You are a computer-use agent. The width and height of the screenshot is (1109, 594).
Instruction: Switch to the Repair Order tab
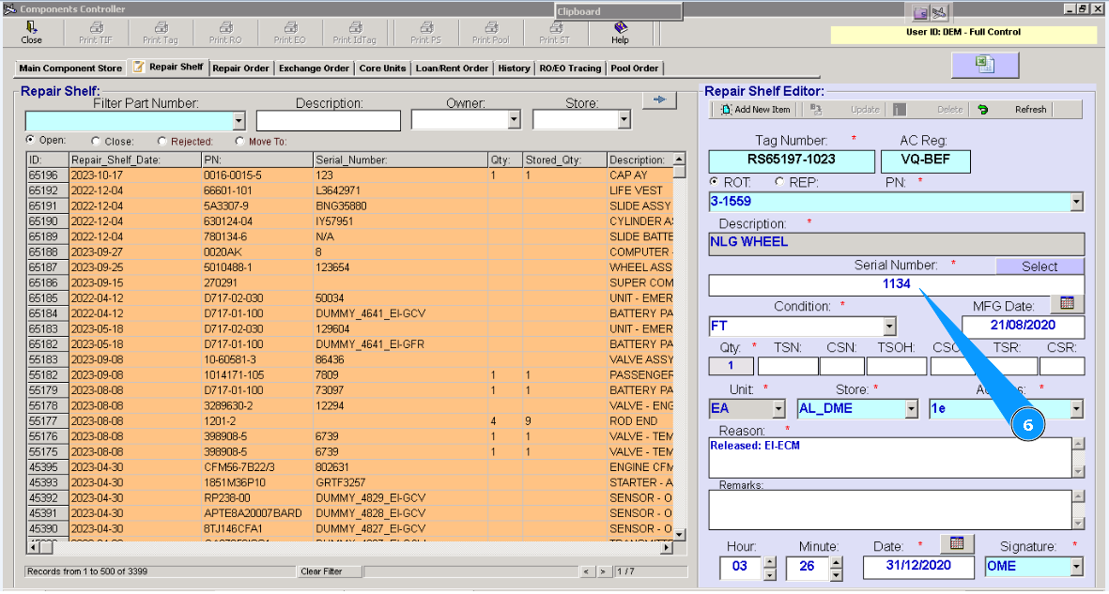[241, 69]
